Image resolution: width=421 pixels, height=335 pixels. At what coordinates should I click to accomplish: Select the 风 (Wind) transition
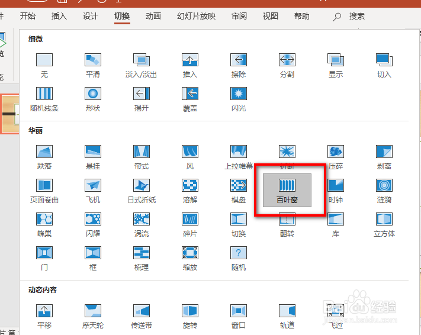tap(190, 157)
